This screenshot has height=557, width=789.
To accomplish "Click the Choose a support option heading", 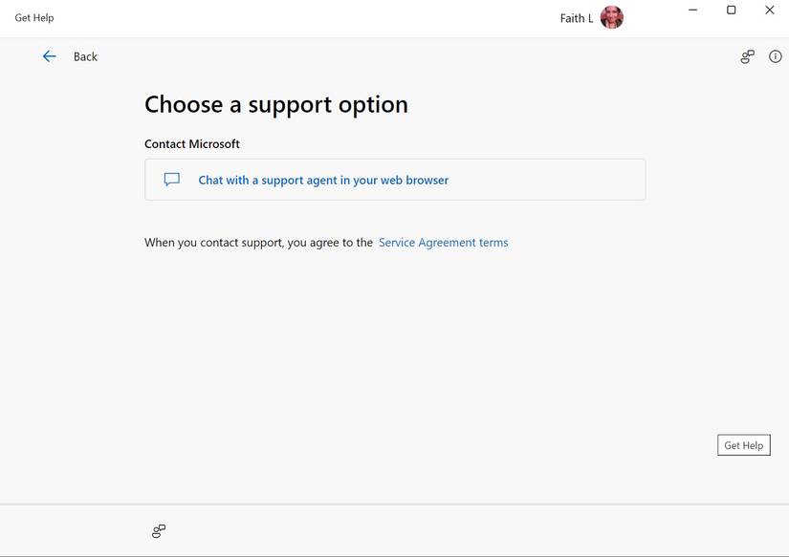I will pos(276,104).
